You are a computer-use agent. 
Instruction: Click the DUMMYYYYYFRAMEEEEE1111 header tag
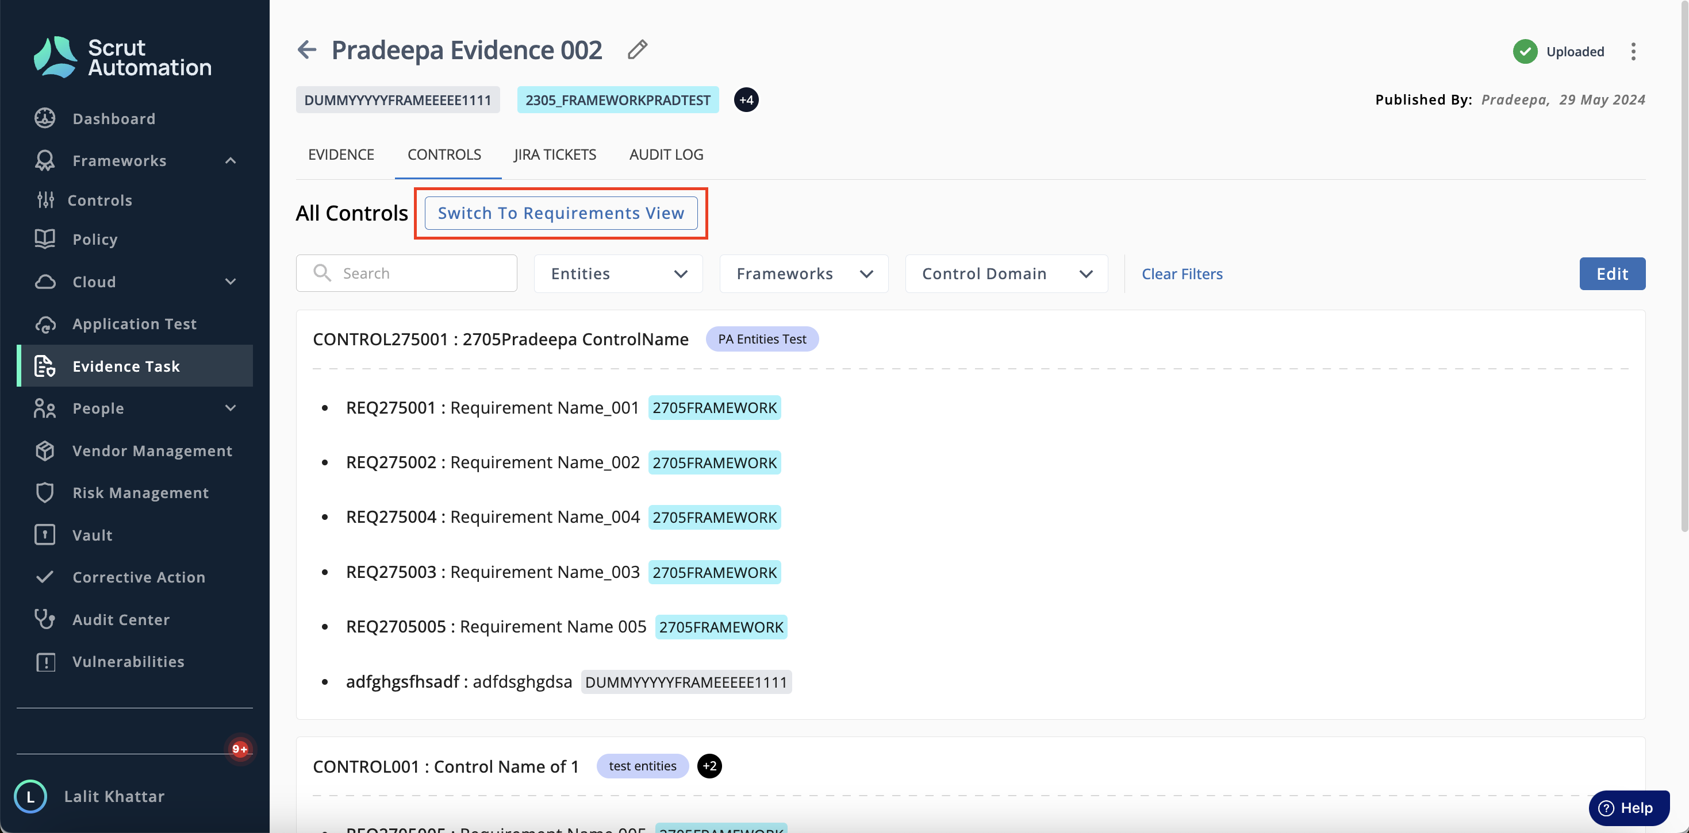(397, 99)
